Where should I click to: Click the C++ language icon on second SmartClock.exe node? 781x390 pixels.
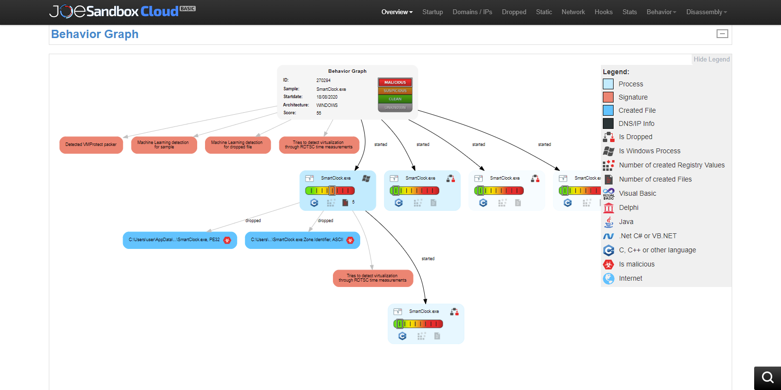399,203
